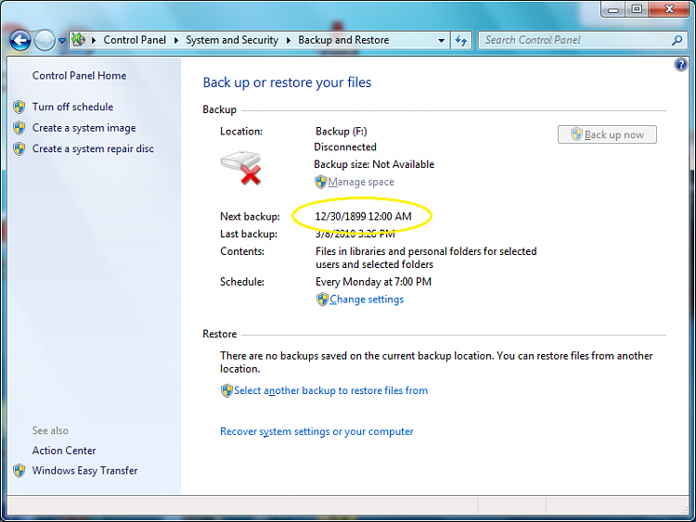
Task: Maximize the Backup and Restore window
Action: pyautogui.click(x=637, y=9)
